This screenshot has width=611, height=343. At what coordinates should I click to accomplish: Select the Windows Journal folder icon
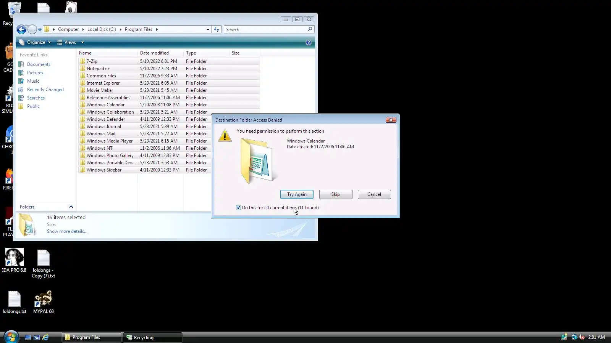(x=82, y=127)
